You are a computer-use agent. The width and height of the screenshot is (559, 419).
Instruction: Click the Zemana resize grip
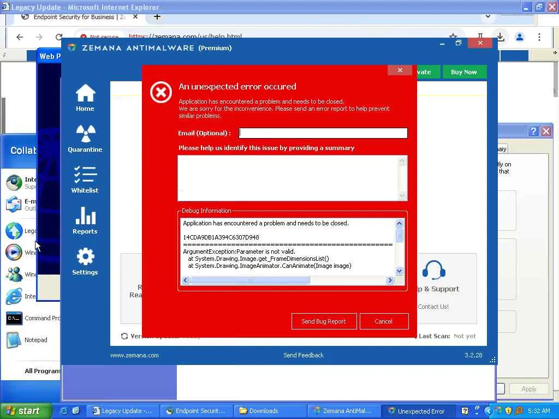pyautogui.click(x=492, y=360)
